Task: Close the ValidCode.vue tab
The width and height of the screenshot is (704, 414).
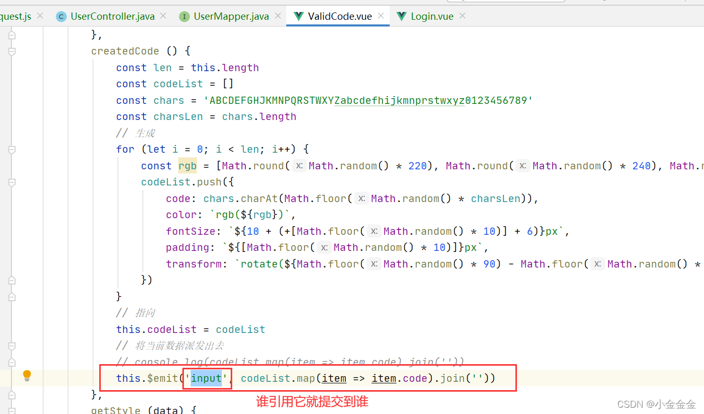Action: pos(381,16)
